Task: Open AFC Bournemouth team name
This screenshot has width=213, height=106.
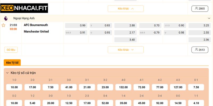Action: pos(36,25)
